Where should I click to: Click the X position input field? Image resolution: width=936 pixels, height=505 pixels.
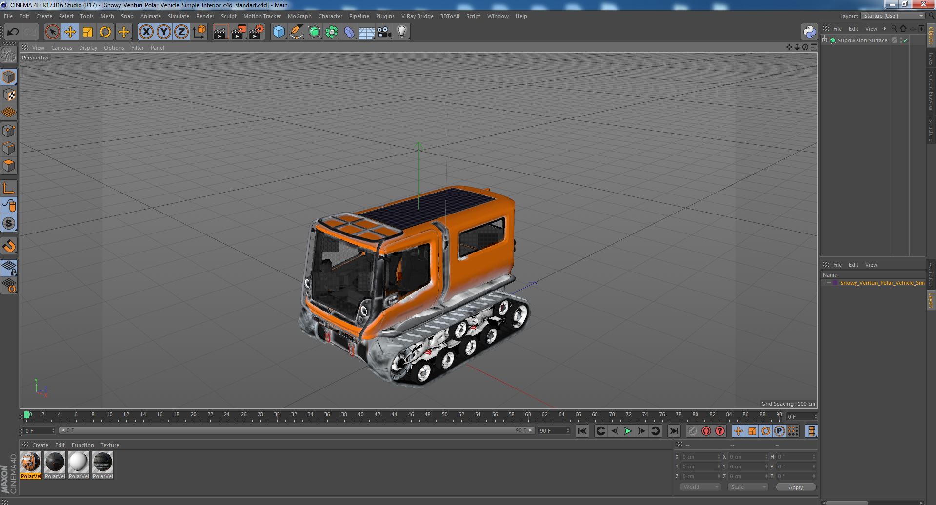pos(700,457)
